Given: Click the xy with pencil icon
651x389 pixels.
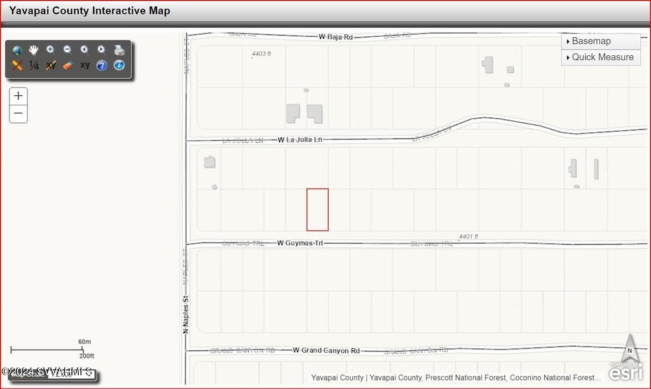Looking at the screenshot, I should [51, 65].
